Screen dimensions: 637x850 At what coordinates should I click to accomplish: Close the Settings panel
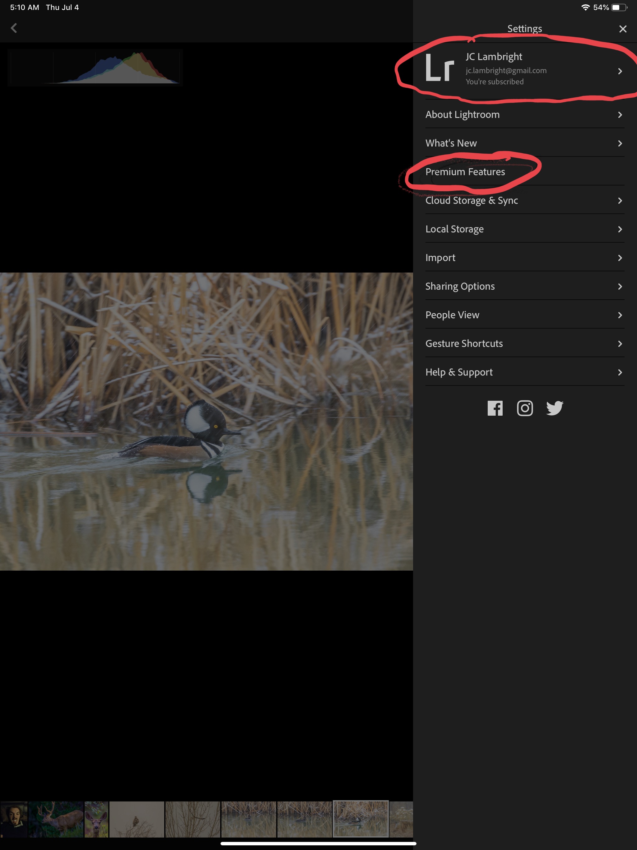(x=622, y=29)
